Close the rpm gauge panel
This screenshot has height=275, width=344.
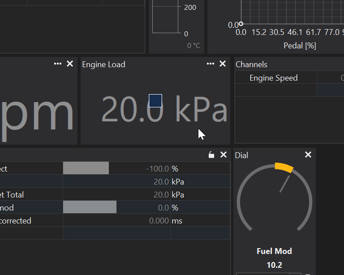point(70,64)
